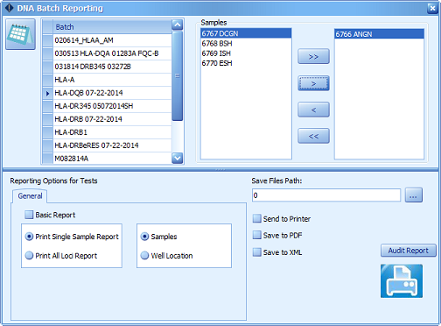Viewport: 441px width, 326px height.
Task: Focus the Save Files Path field
Action: coord(326,195)
